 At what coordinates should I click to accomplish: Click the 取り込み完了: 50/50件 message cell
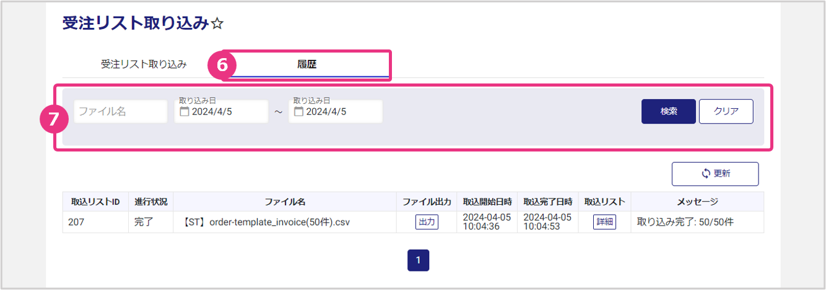click(684, 222)
